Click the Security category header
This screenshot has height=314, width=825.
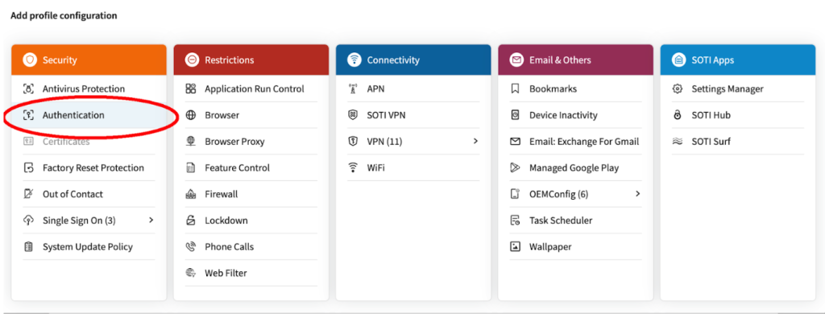pyautogui.click(x=89, y=60)
